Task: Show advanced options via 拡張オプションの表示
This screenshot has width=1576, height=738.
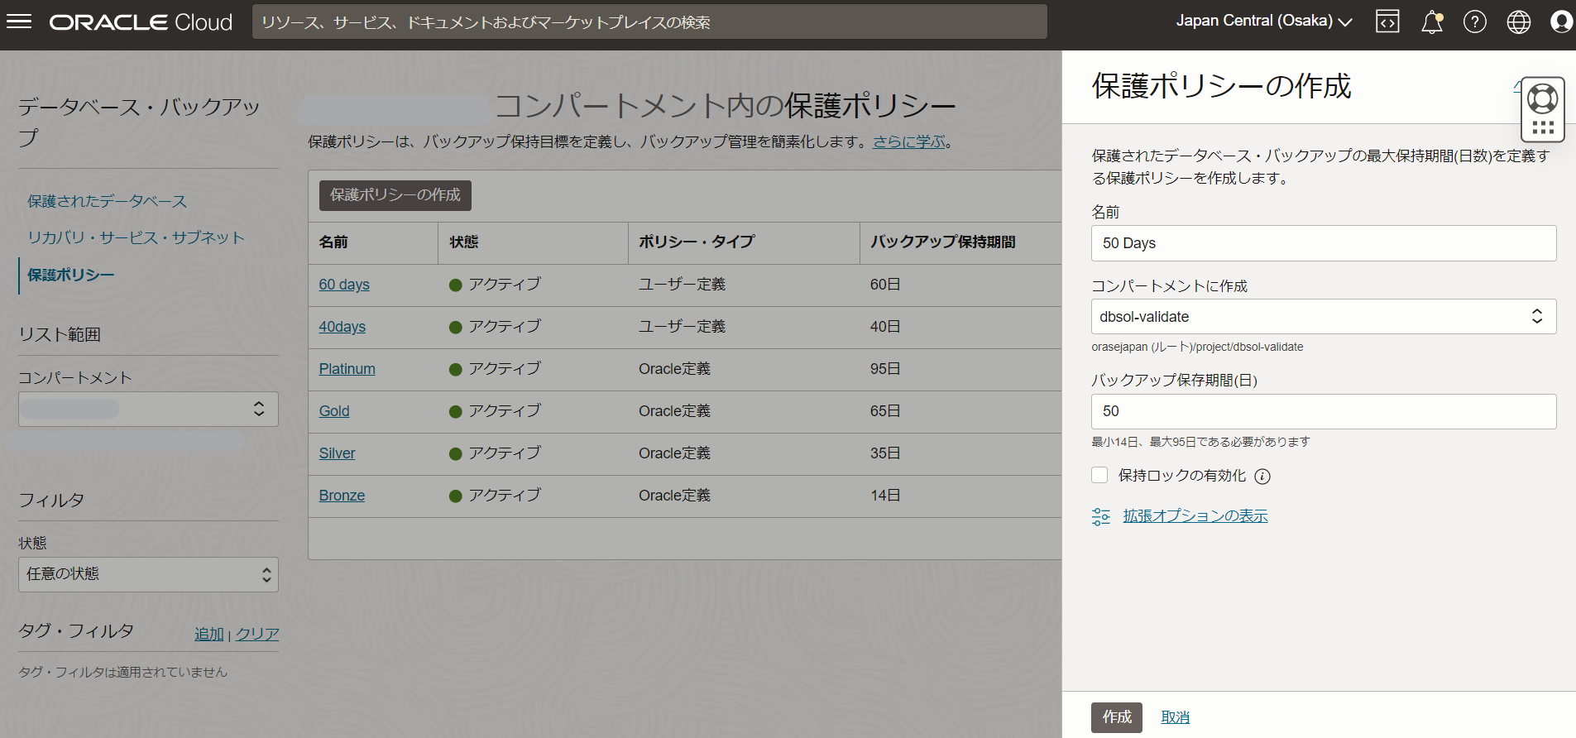Action: coord(1194,516)
